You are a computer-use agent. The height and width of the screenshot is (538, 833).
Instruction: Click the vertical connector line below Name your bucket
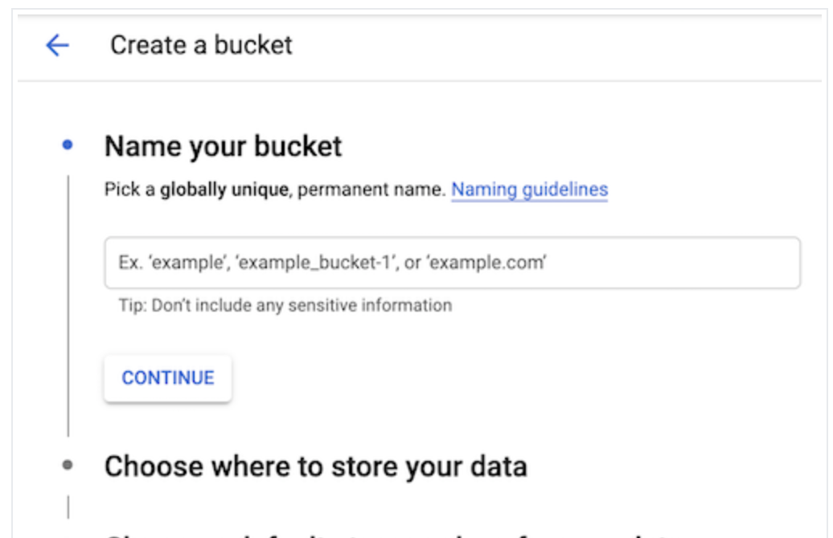point(68,305)
